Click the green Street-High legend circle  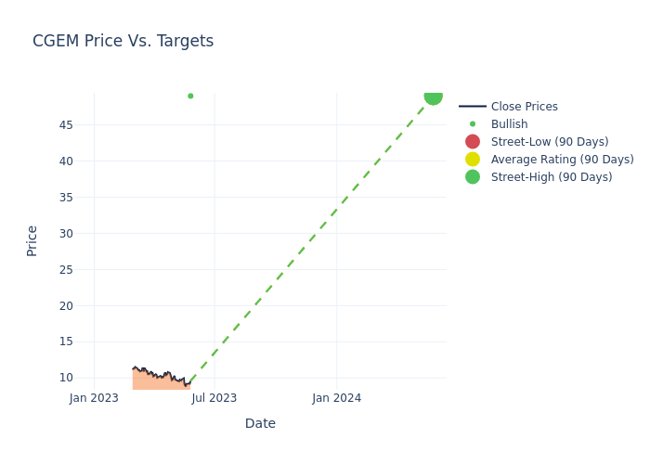pos(473,177)
